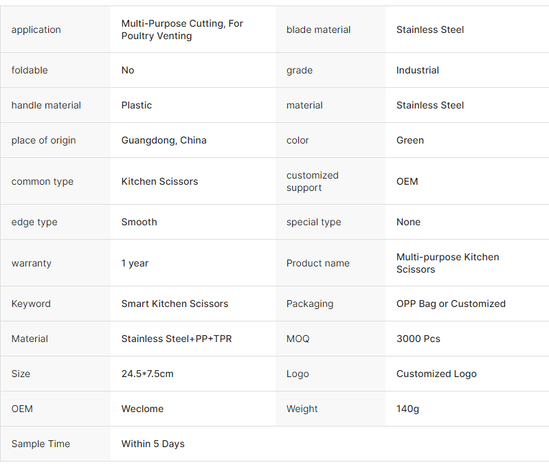Select the "Stainless Steel+PP+TPR" material value
Viewport: 549px width, 465px height.
click(x=177, y=339)
